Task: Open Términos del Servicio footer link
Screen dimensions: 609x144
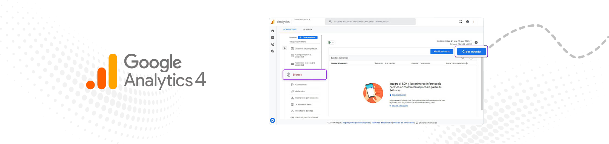Action: pos(382,123)
